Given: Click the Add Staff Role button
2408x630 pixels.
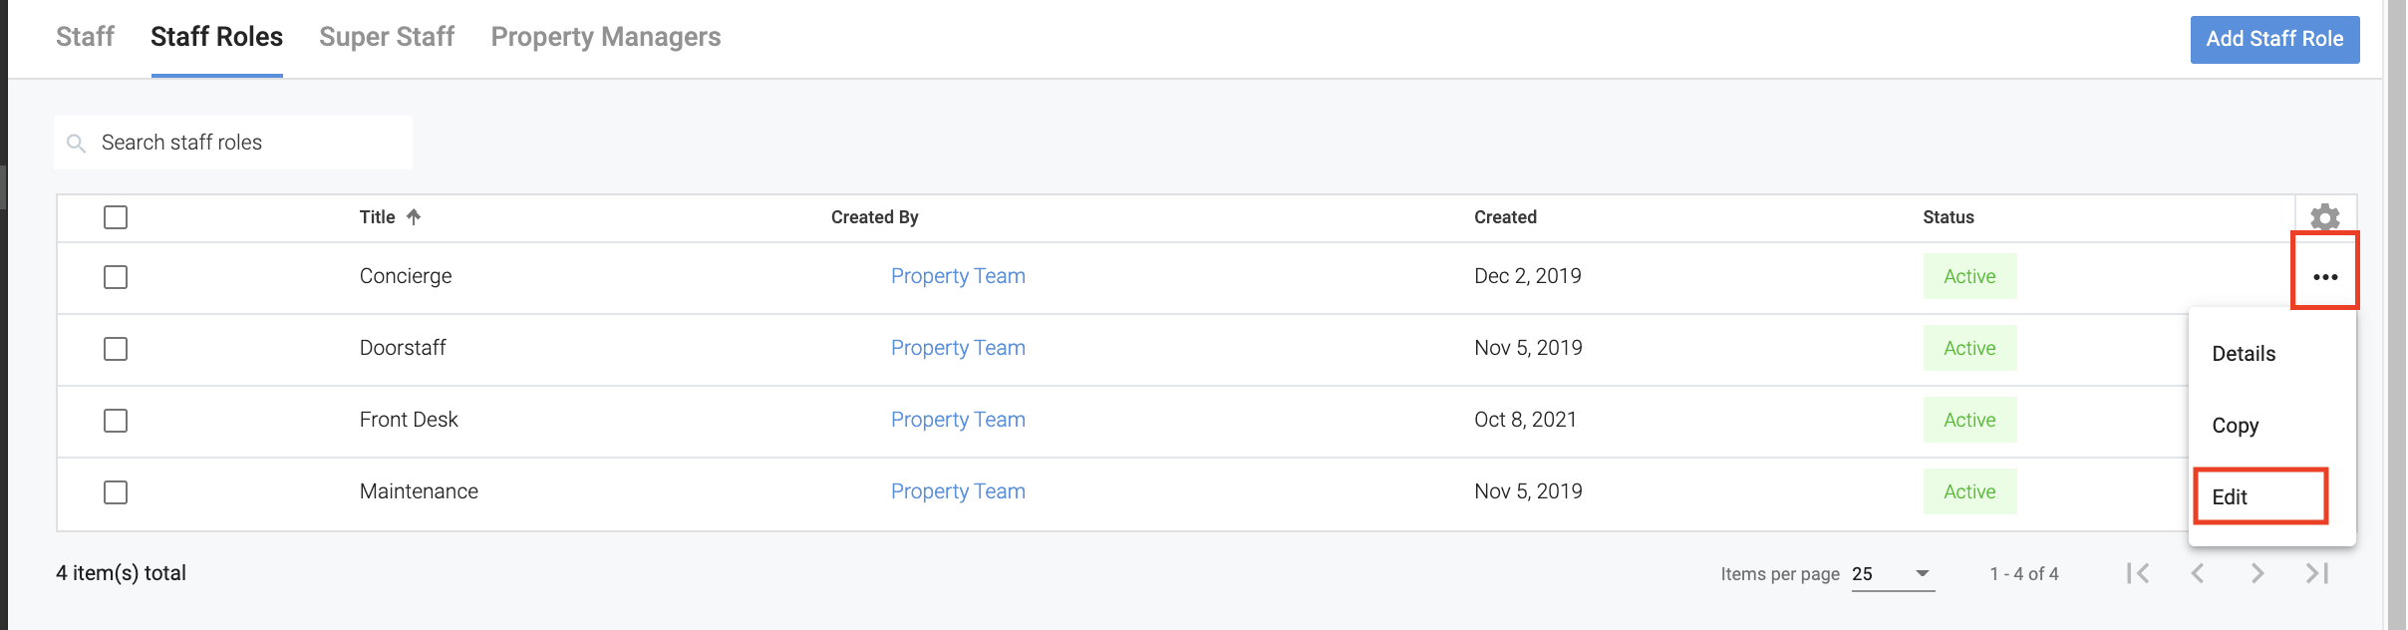Looking at the screenshot, I should click(x=2273, y=39).
